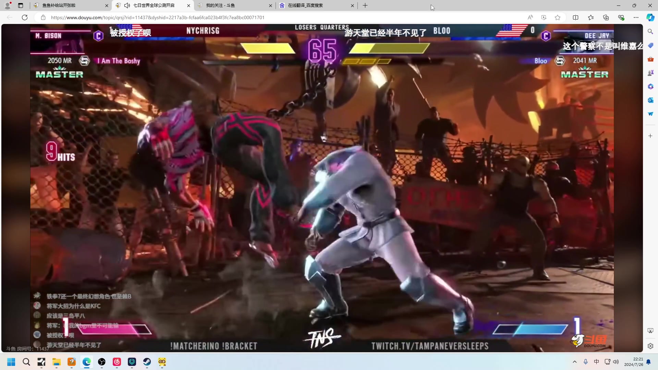Open the microphone tray icon
Screen dimensions: 658x370
click(586, 362)
